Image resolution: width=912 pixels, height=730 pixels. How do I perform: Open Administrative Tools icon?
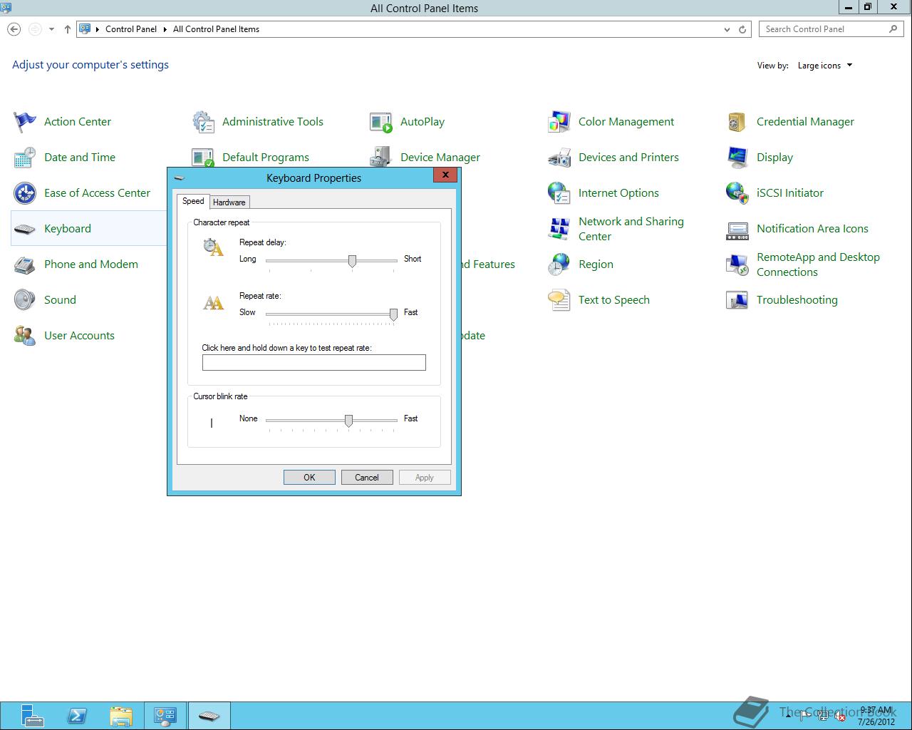pos(203,122)
